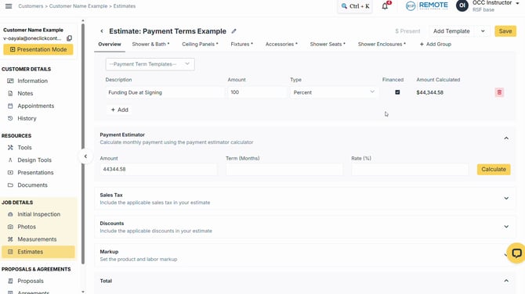Open the Appointments calendar icon
The width and height of the screenshot is (525, 294).
(x=10, y=106)
